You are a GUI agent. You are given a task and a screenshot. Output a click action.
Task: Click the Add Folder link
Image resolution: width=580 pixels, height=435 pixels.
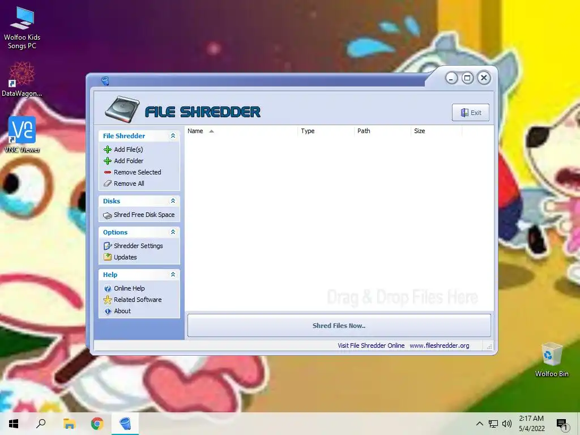[x=129, y=161]
